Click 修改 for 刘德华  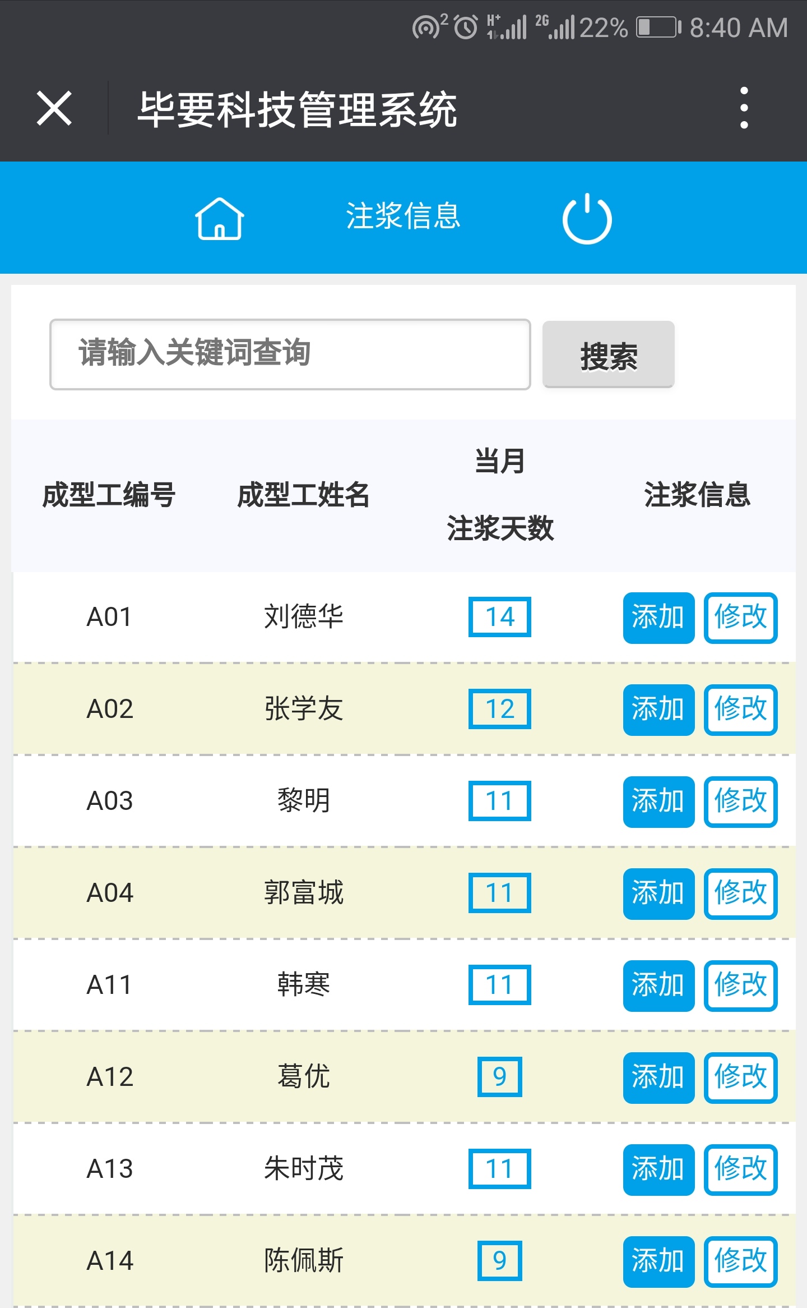pos(741,618)
